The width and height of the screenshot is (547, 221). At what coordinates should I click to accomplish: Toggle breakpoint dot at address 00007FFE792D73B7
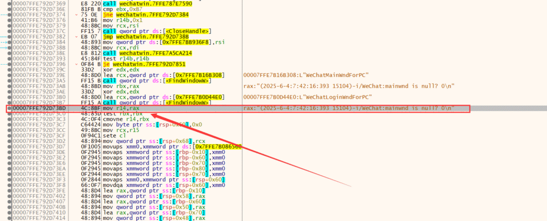pos(9,102)
